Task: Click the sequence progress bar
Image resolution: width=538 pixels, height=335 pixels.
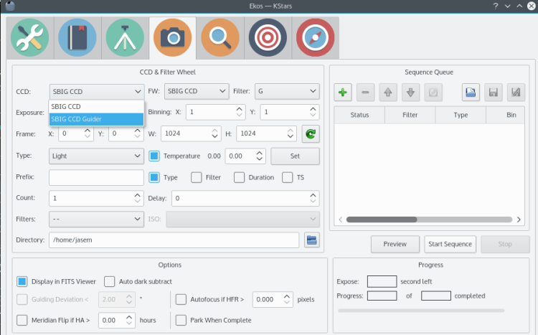Action: point(421,311)
